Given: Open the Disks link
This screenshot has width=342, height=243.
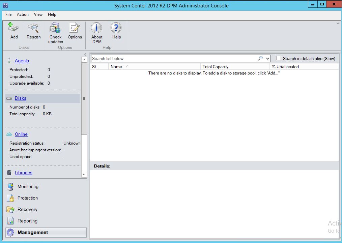Looking at the screenshot, I should [x=21, y=98].
